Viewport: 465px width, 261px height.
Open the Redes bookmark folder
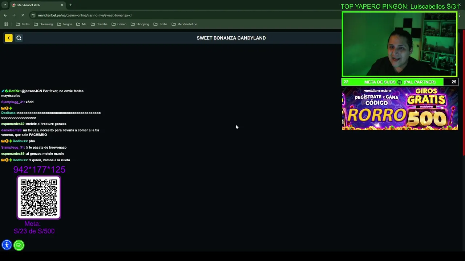23,24
